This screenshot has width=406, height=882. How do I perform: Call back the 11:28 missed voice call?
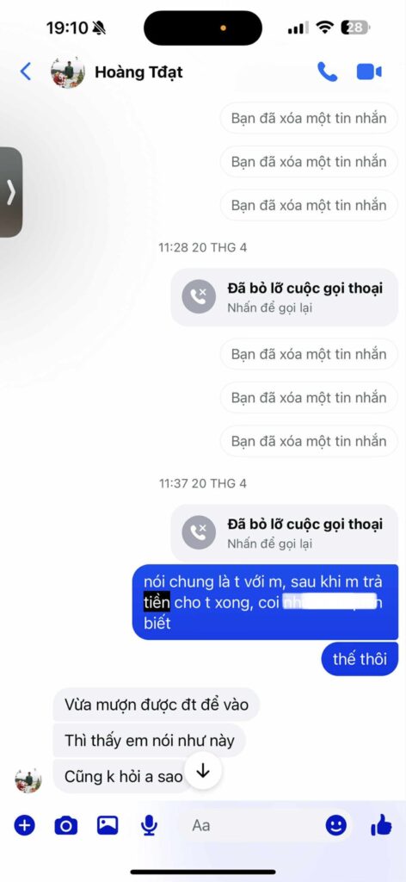pyautogui.click(x=285, y=297)
